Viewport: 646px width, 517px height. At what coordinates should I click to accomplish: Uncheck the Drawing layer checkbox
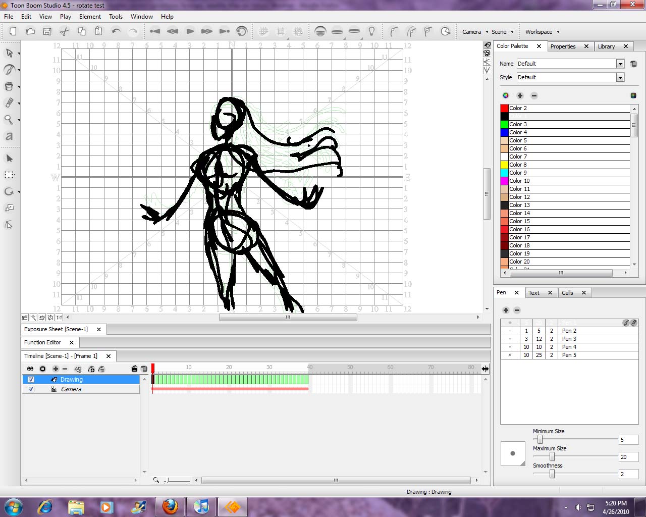(31, 380)
